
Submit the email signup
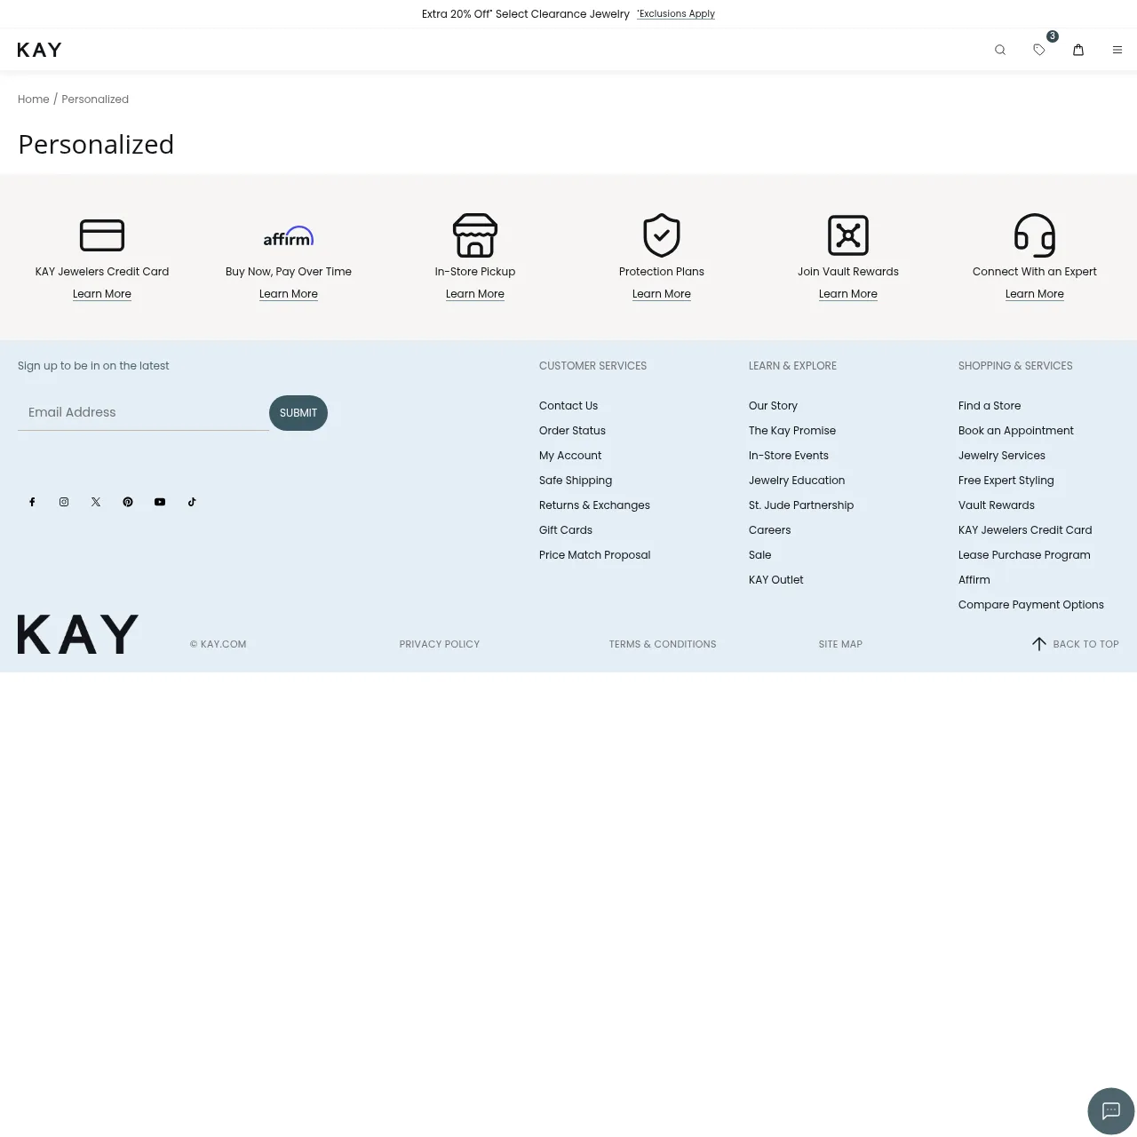tap(298, 413)
